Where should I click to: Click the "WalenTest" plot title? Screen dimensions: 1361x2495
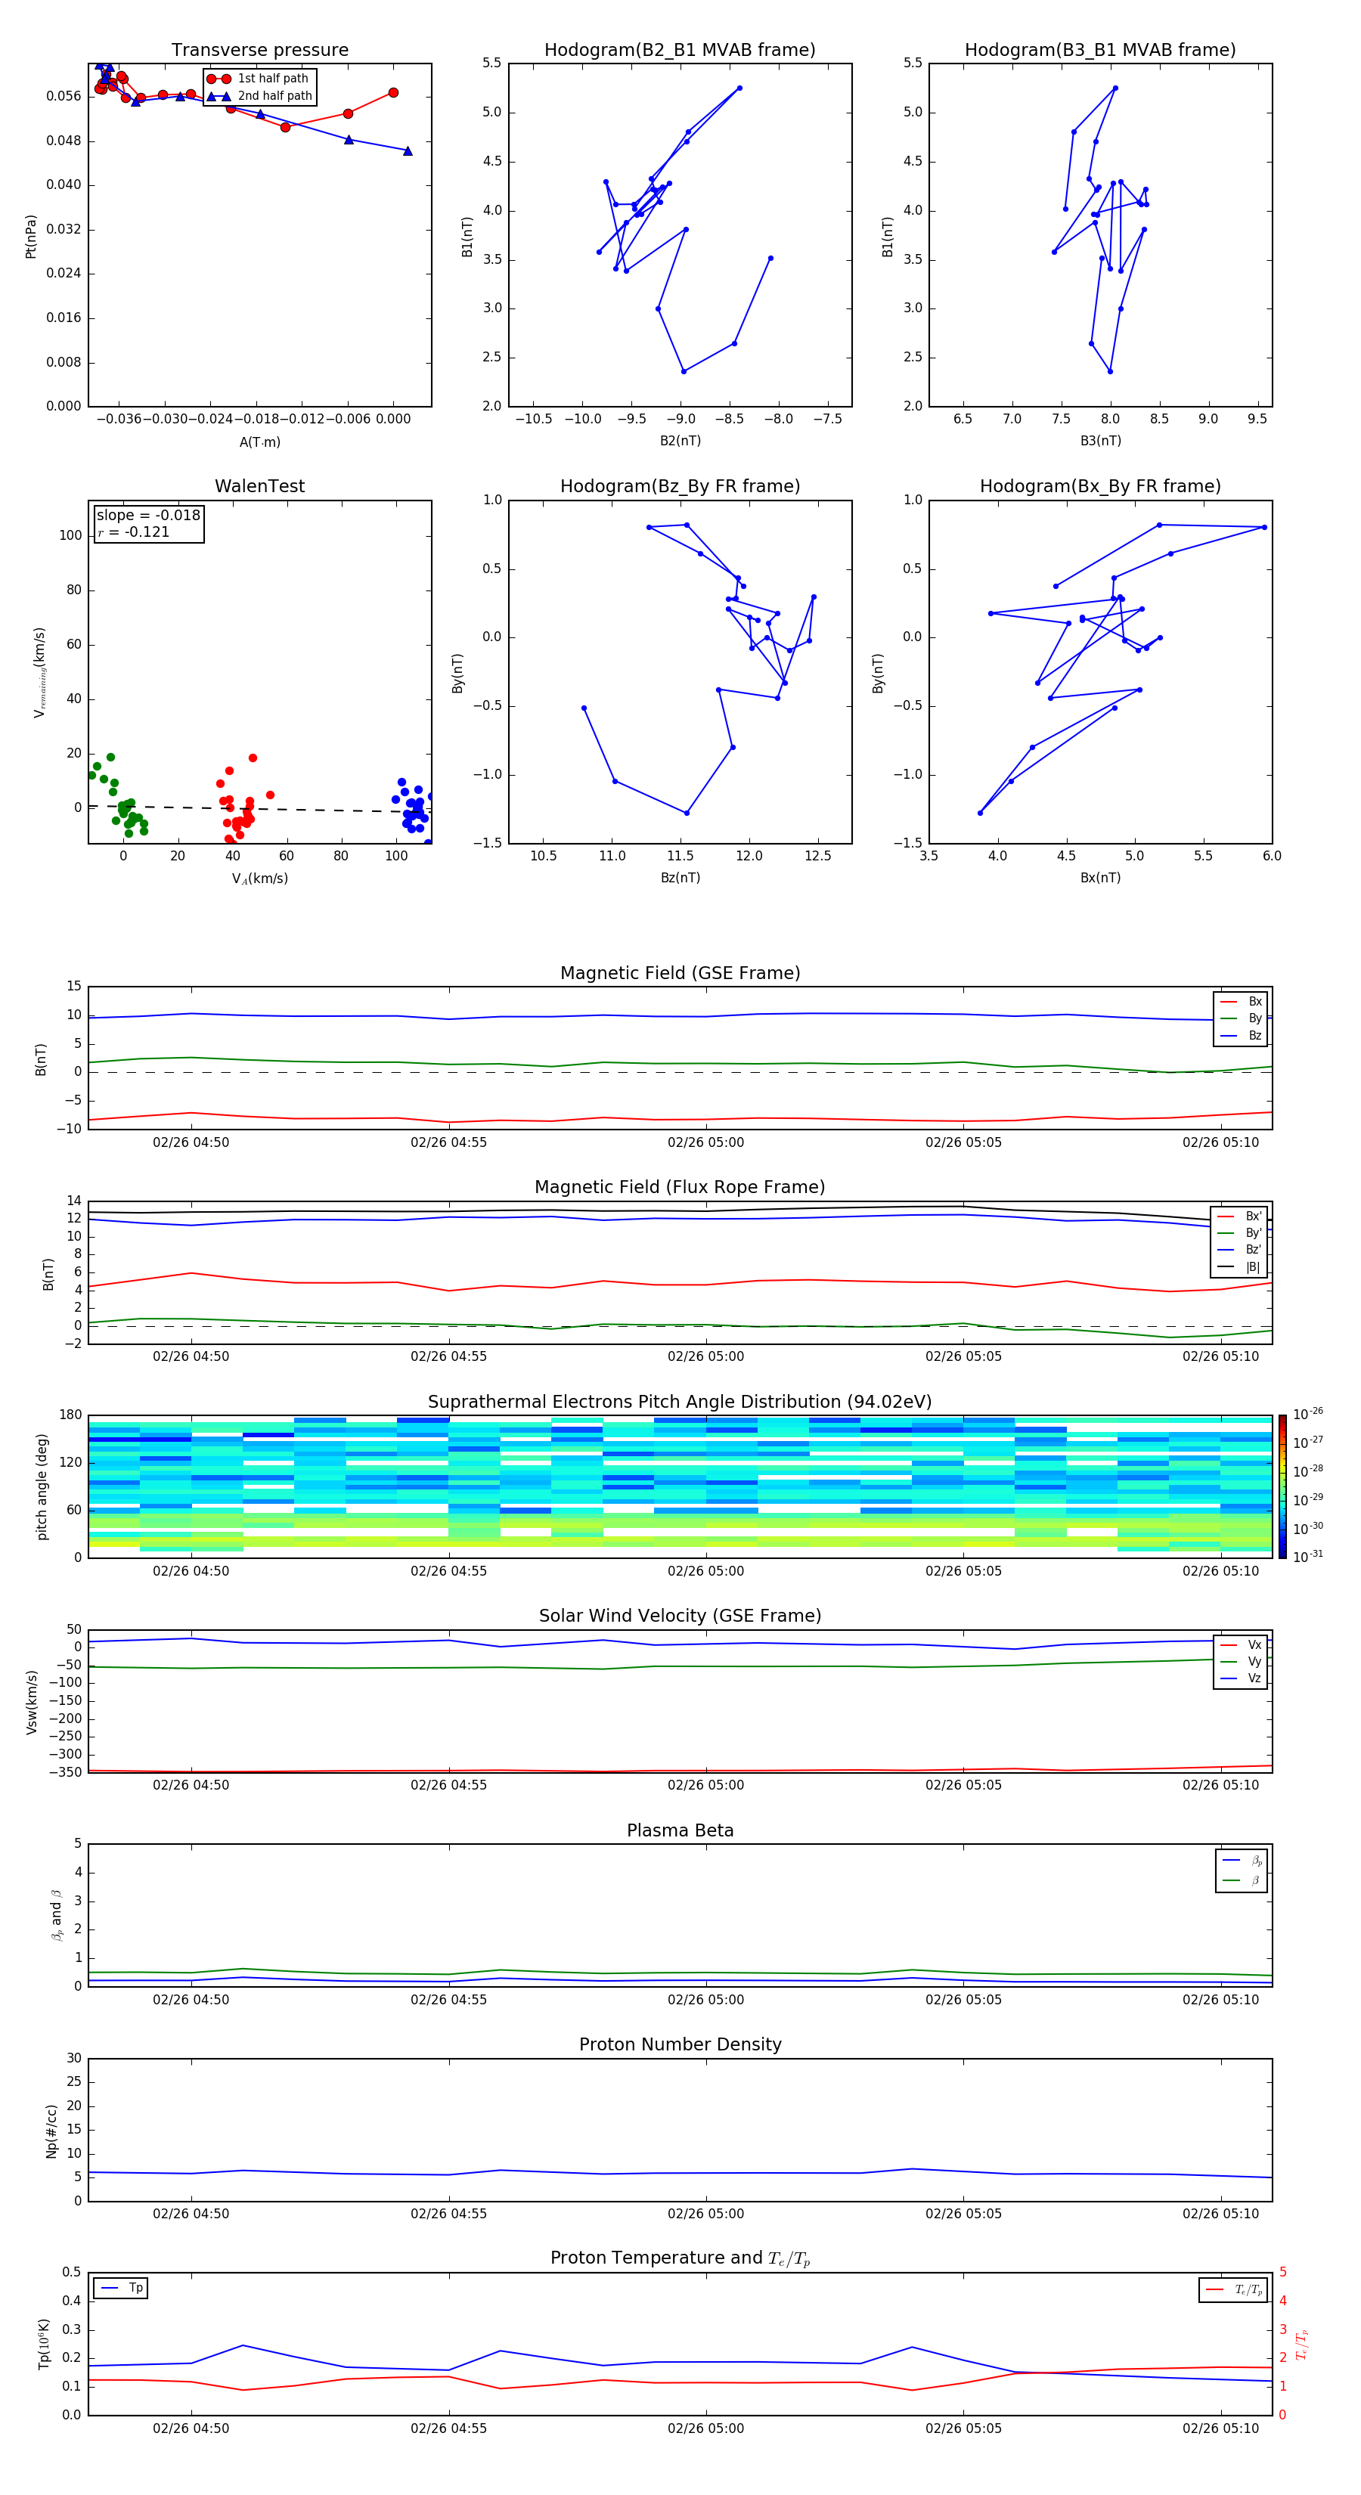(259, 486)
